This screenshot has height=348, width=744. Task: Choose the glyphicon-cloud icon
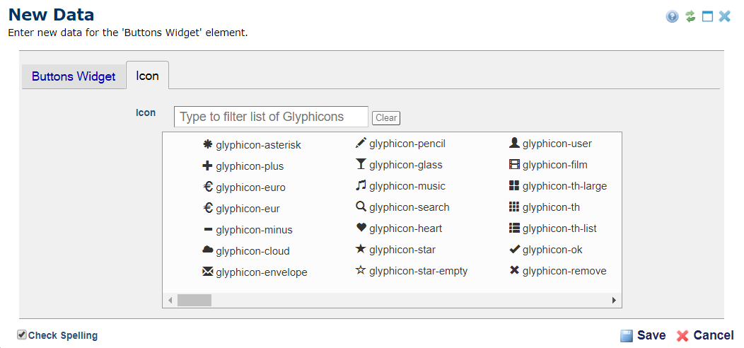(x=246, y=251)
